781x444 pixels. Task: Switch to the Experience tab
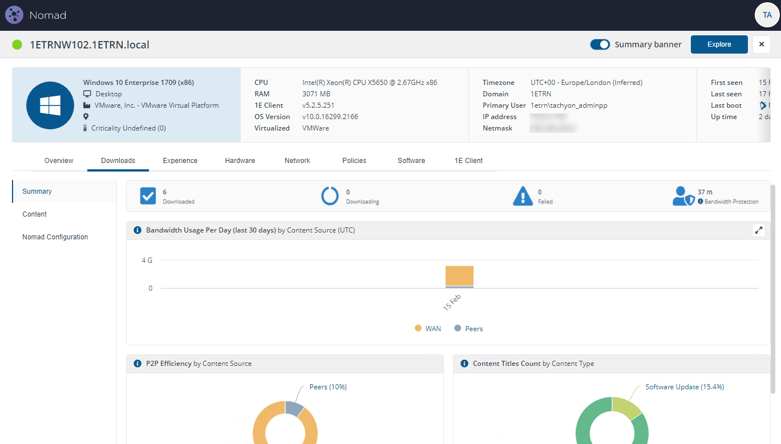[x=180, y=161]
